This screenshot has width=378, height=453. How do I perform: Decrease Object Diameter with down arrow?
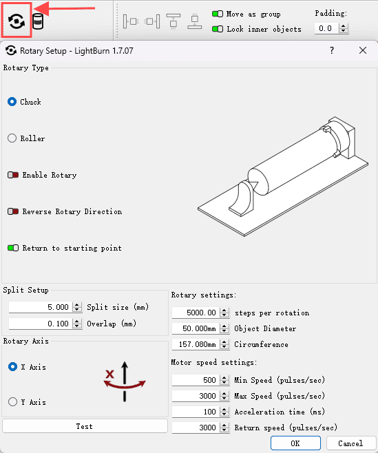pos(224,331)
